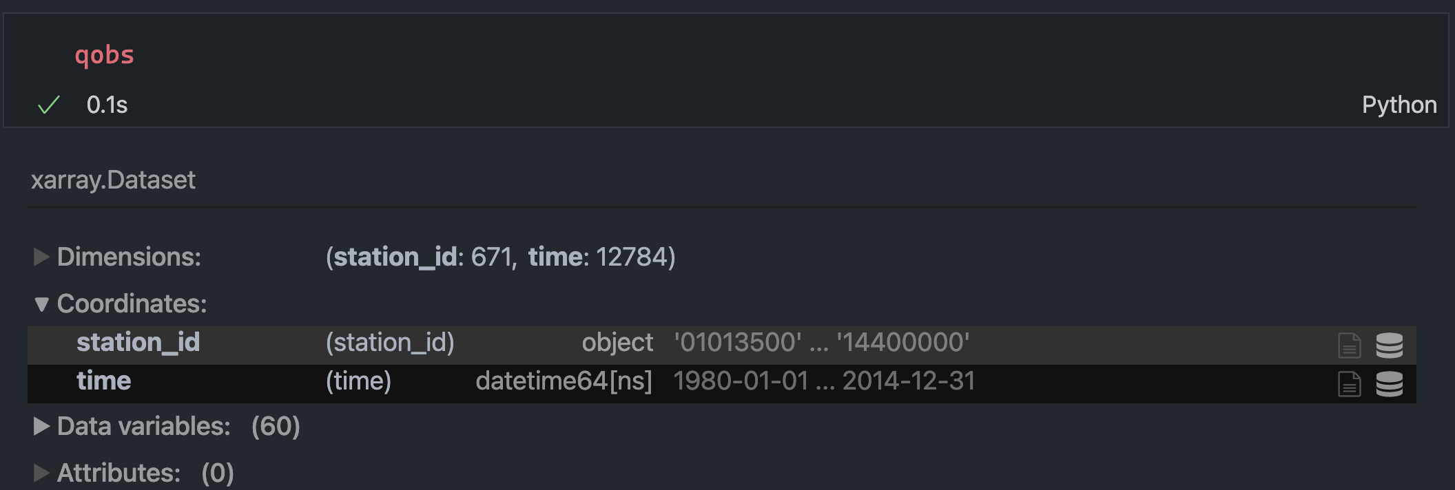Image resolution: width=1455 pixels, height=490 pixels.
Task: Click the Coordinates: section label
Action: [x=132, y=303]
